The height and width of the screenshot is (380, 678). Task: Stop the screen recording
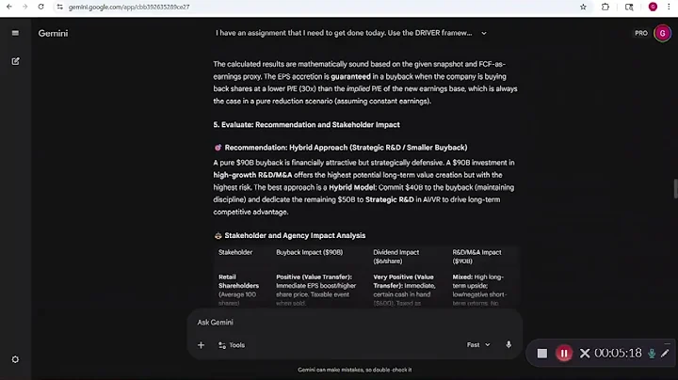(x=542, y=354)
